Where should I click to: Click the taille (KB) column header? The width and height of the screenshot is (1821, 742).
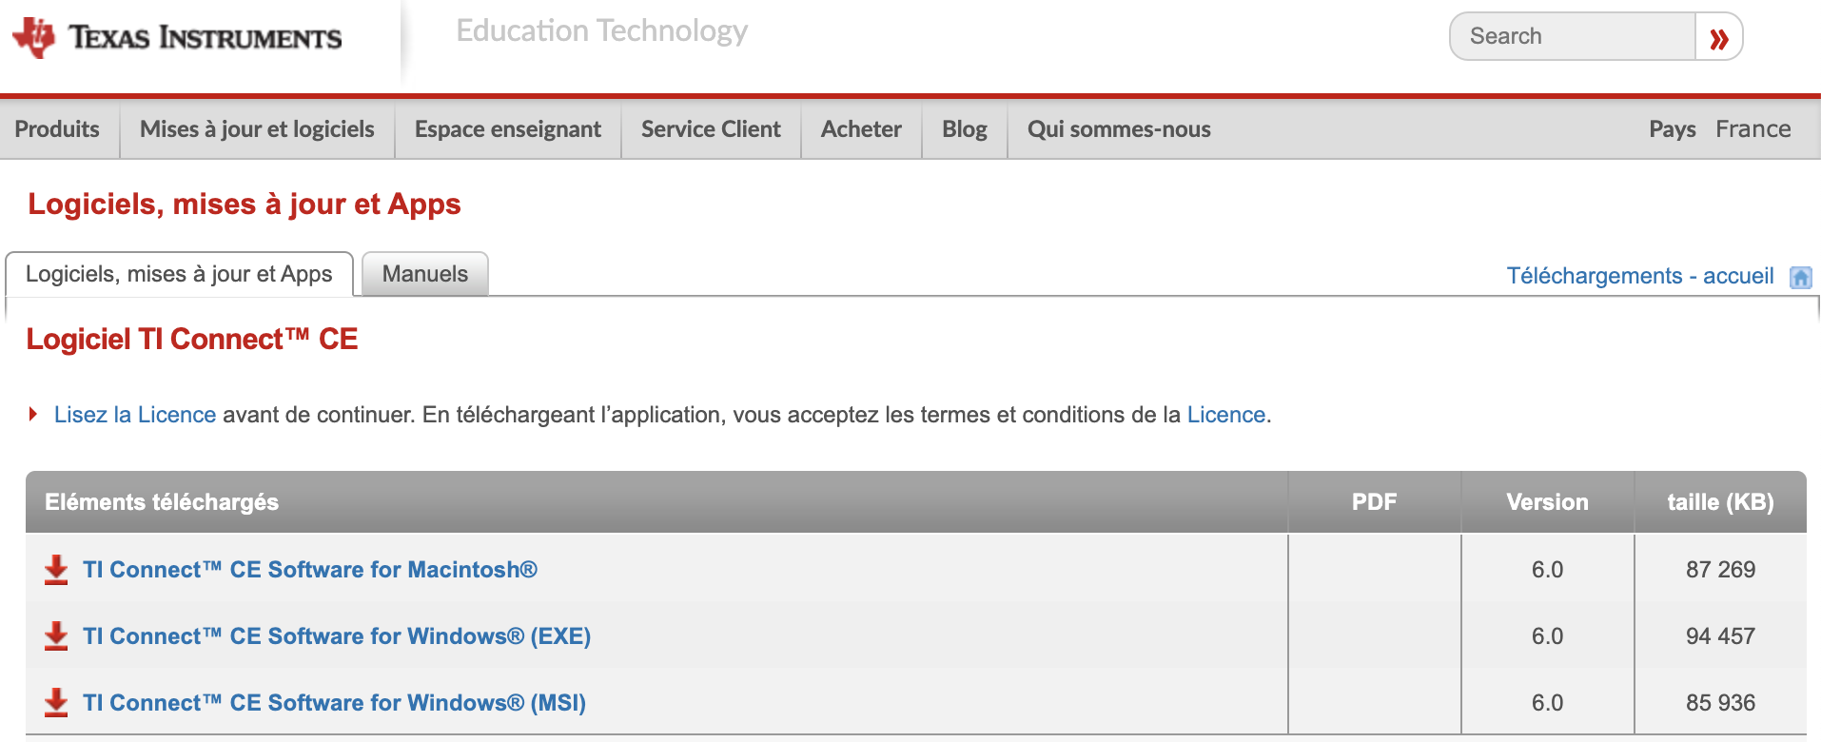[x=1720, y=502]
